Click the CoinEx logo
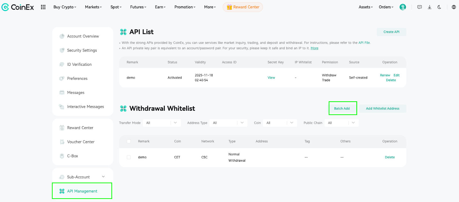The height and width of the screenshot is (202, 459). [18, 7]
